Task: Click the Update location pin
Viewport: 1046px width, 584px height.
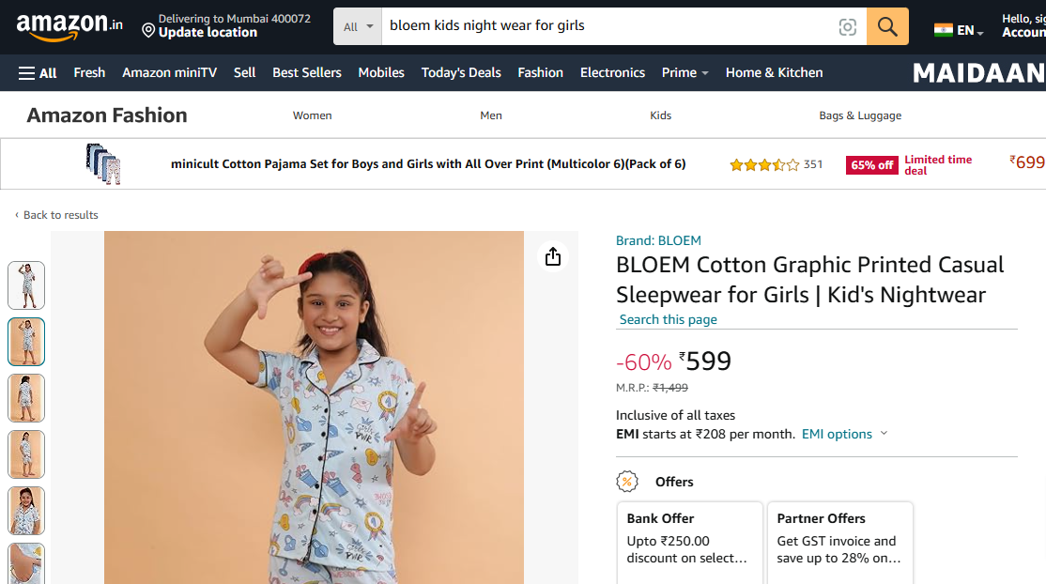Action: click(x=148, y=32)
